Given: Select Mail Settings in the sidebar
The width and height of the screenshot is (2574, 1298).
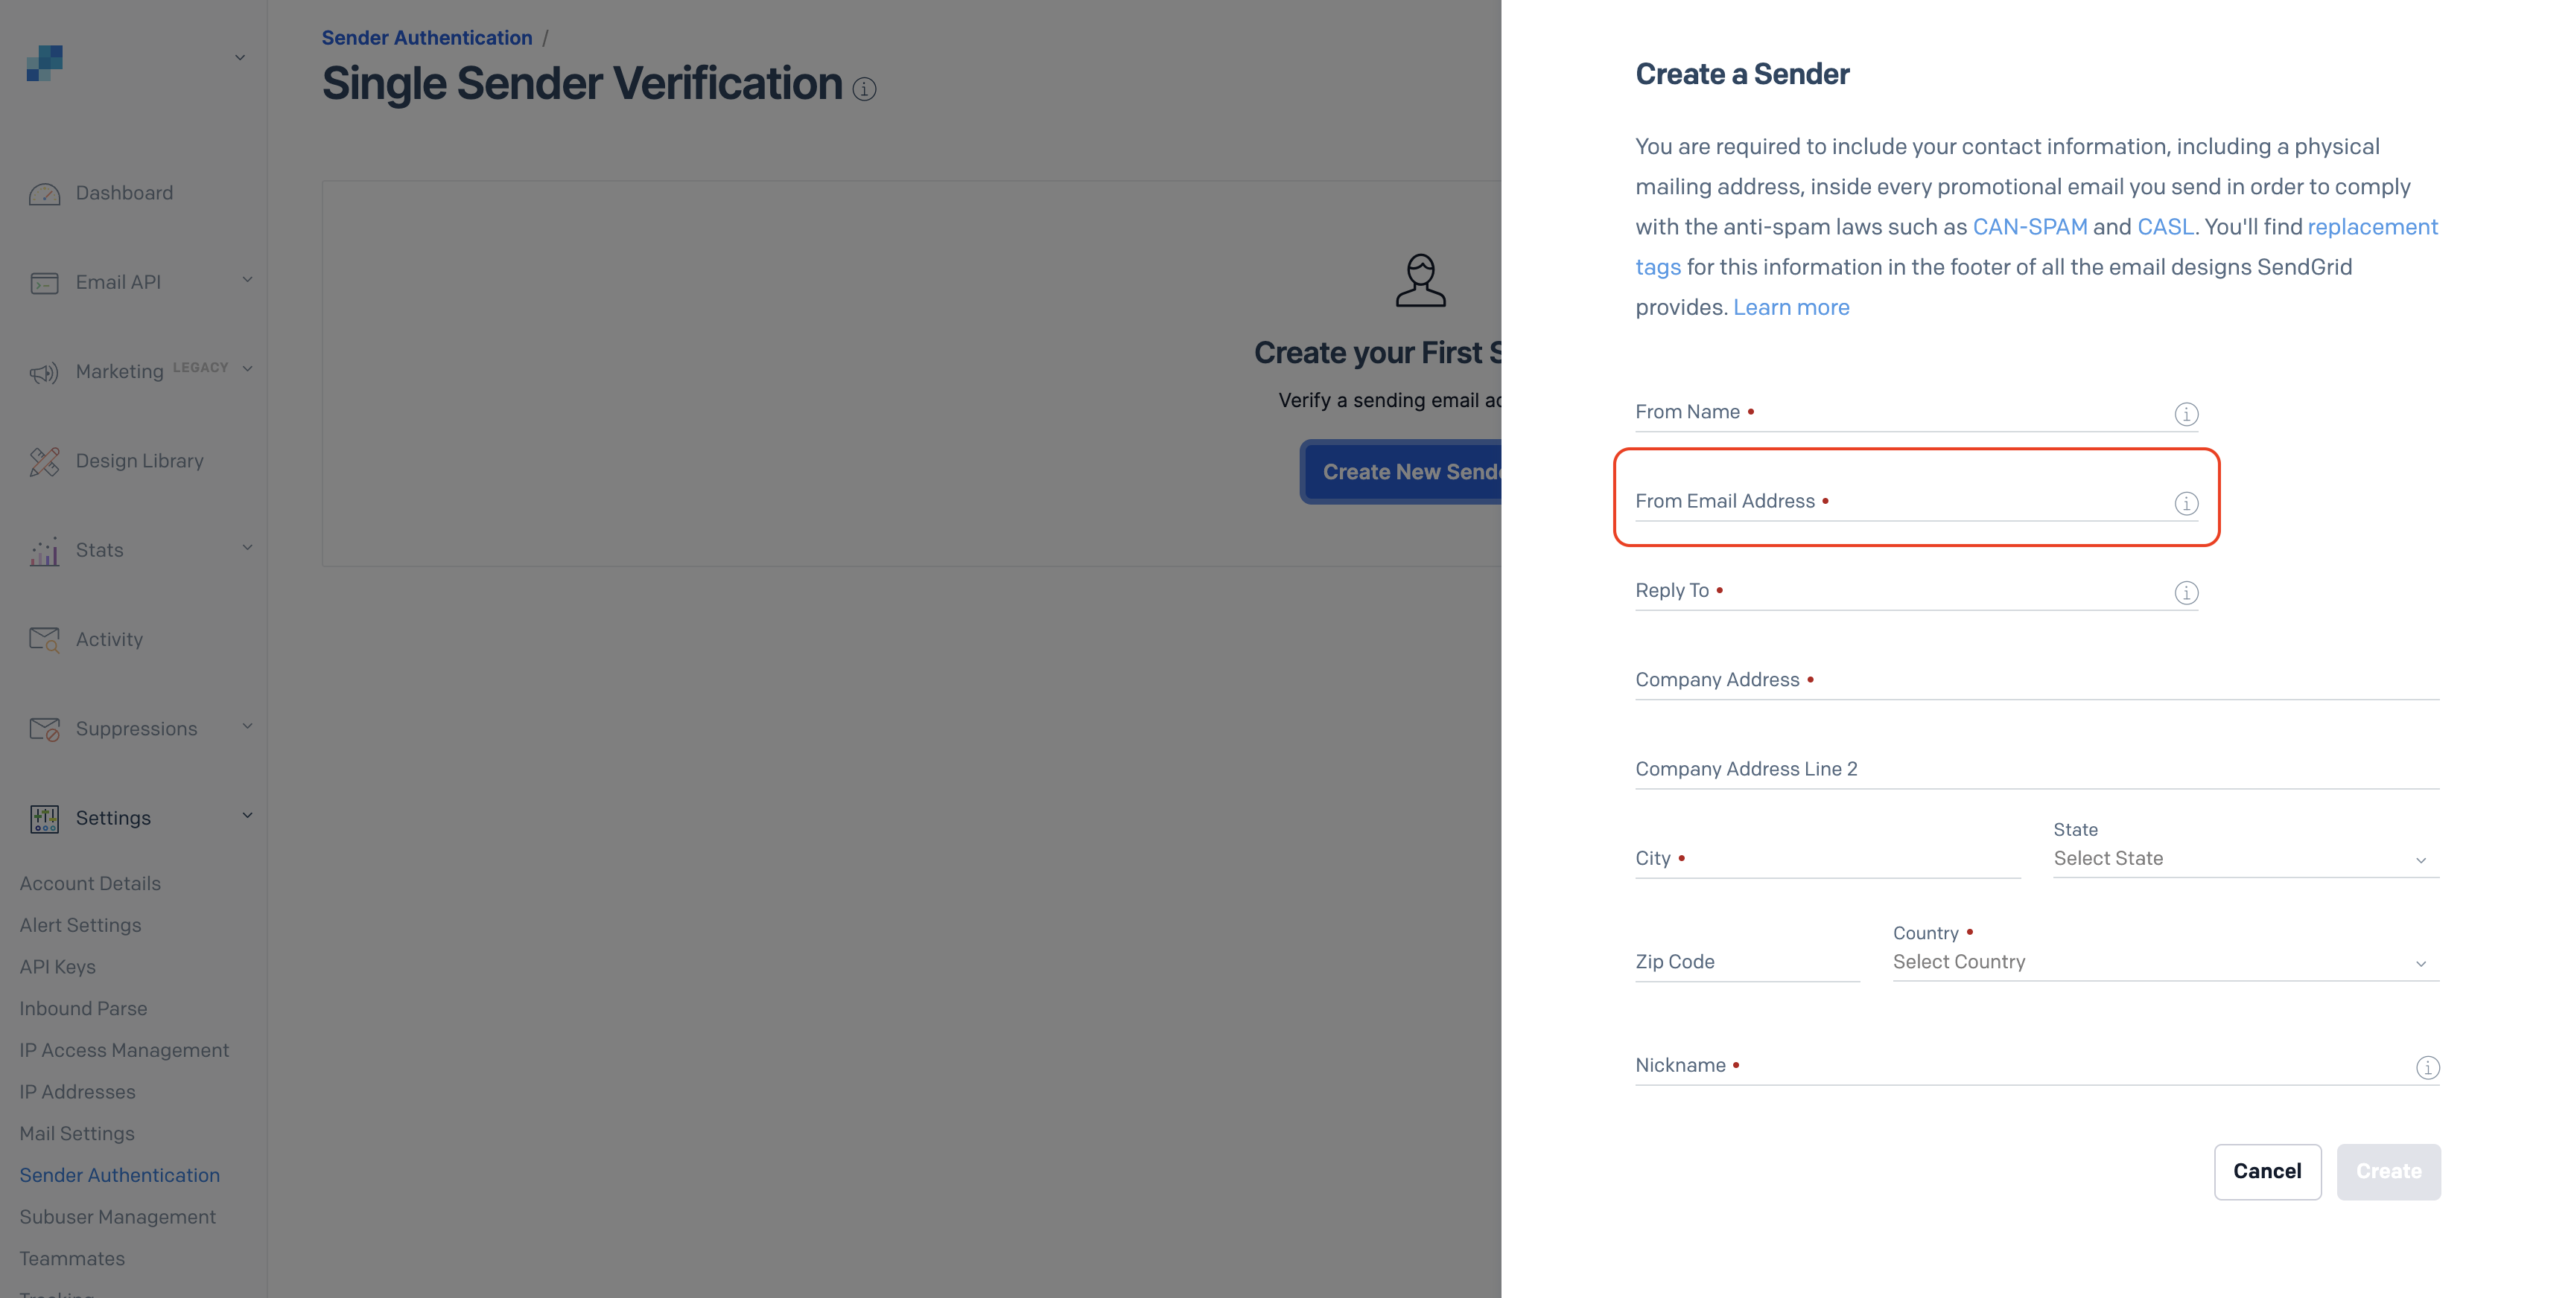Looking at the screenshot, I should tap(77, 1134).
